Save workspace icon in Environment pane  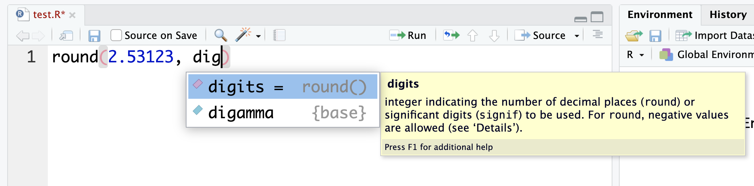655,36
